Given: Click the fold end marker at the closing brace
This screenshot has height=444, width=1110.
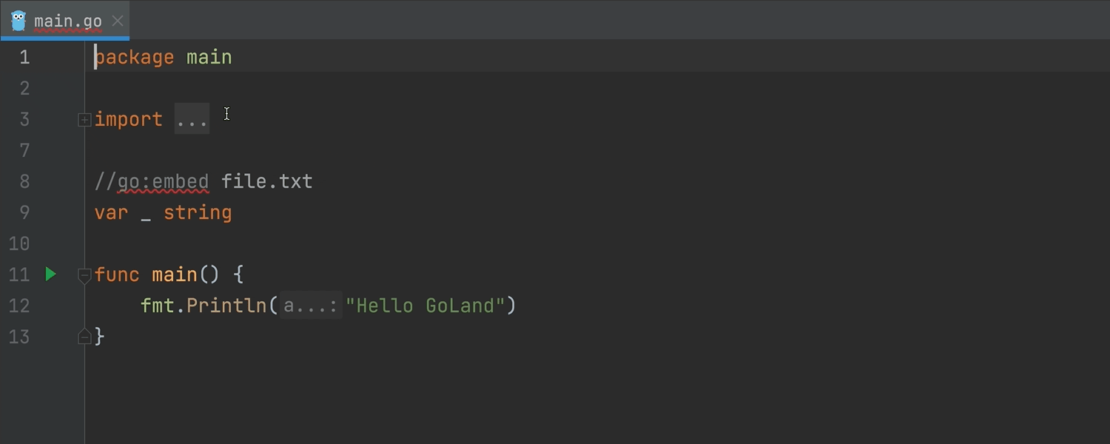Looking at the screenshot, I should [84, 337].
